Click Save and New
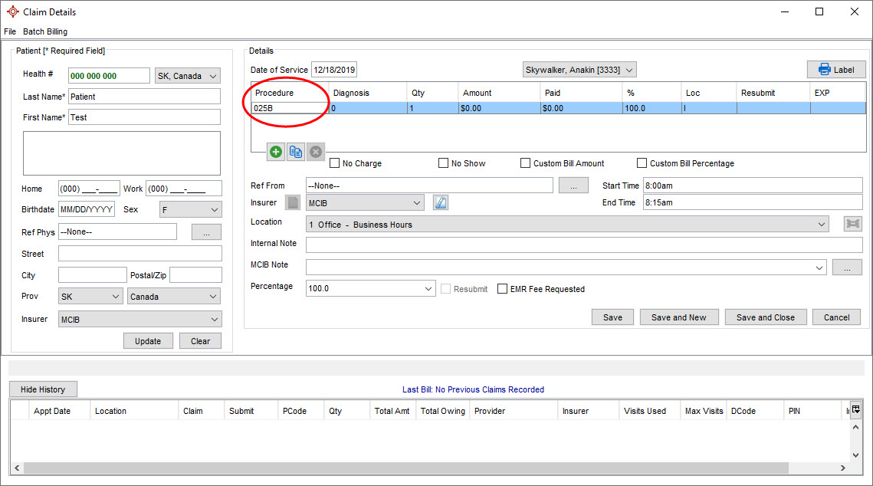The image size is (873, 486). pos(678,317)
